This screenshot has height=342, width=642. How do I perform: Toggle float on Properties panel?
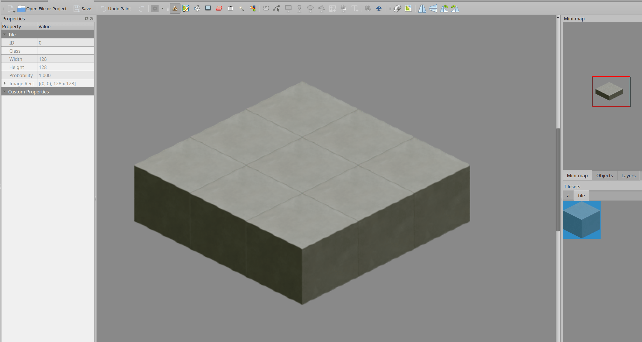coord(87,18)
